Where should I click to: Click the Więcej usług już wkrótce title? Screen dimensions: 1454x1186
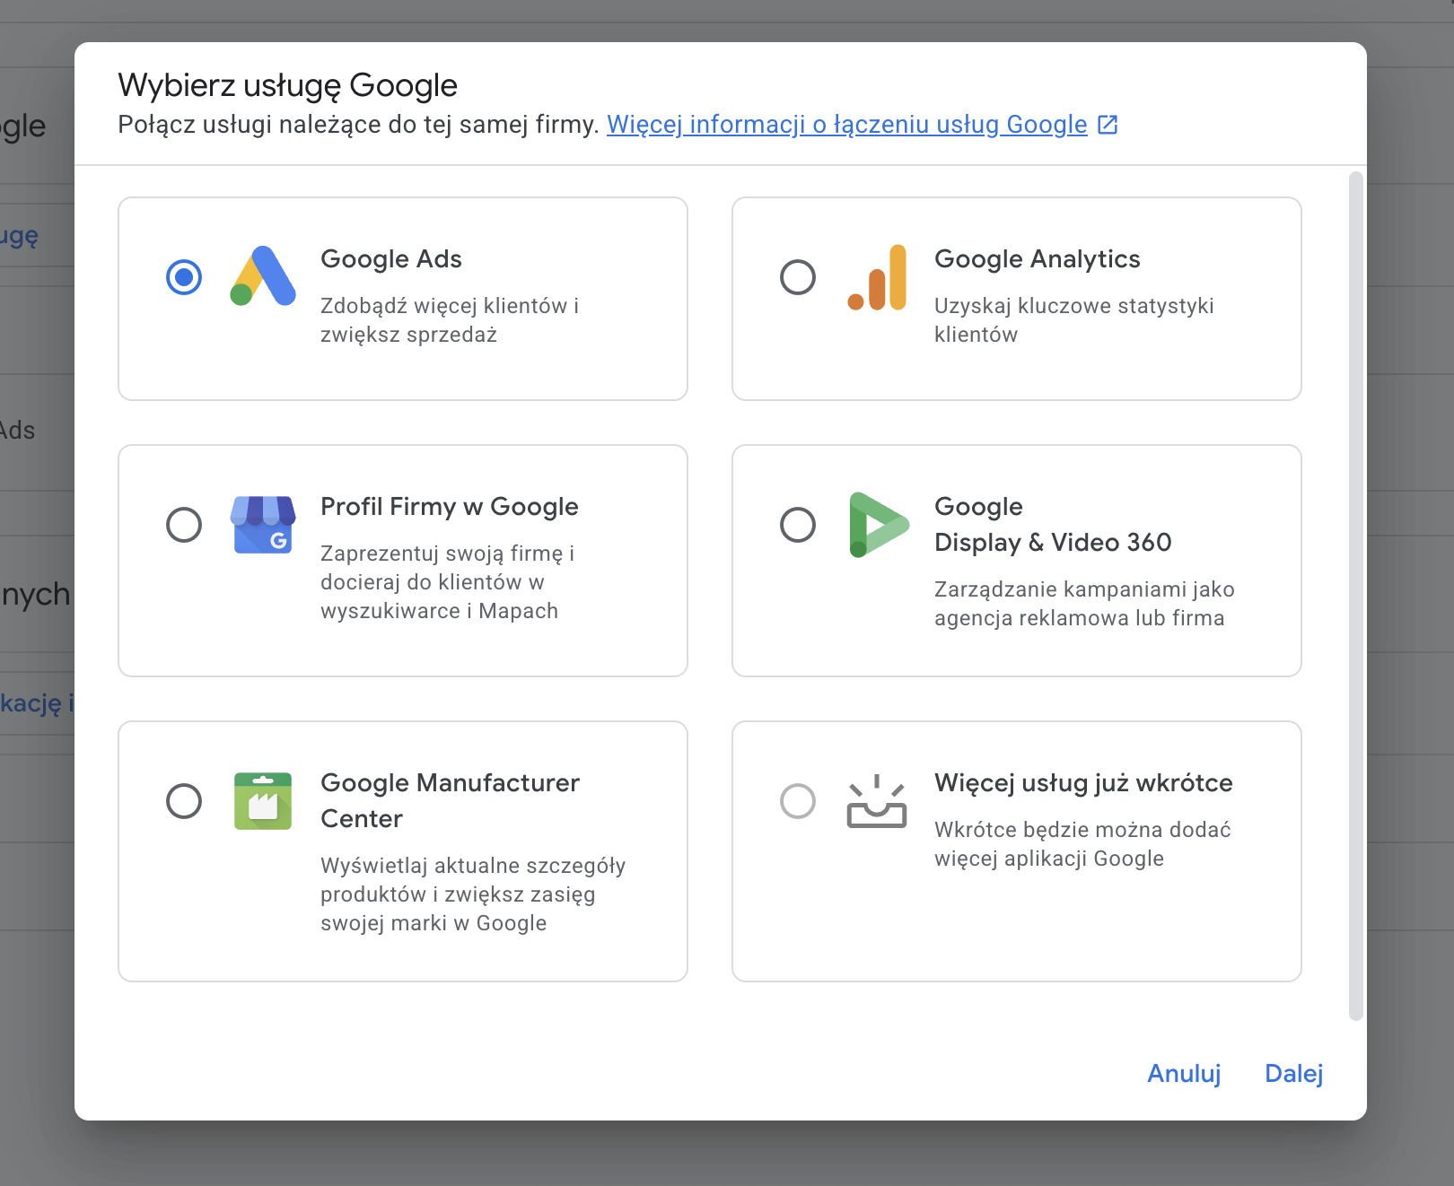[x=1083, y=783]
